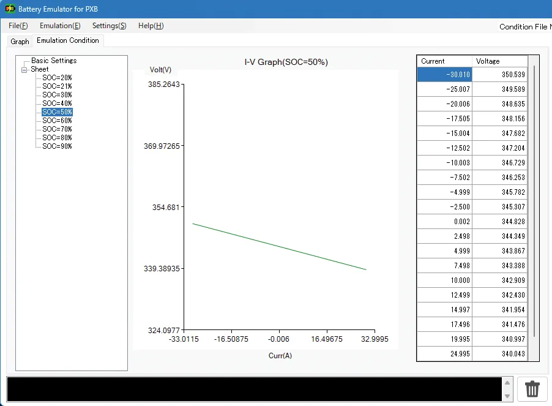Select voltage cell 341.476
This screenshot has height=406, width=552.
[x=499, y=325]
